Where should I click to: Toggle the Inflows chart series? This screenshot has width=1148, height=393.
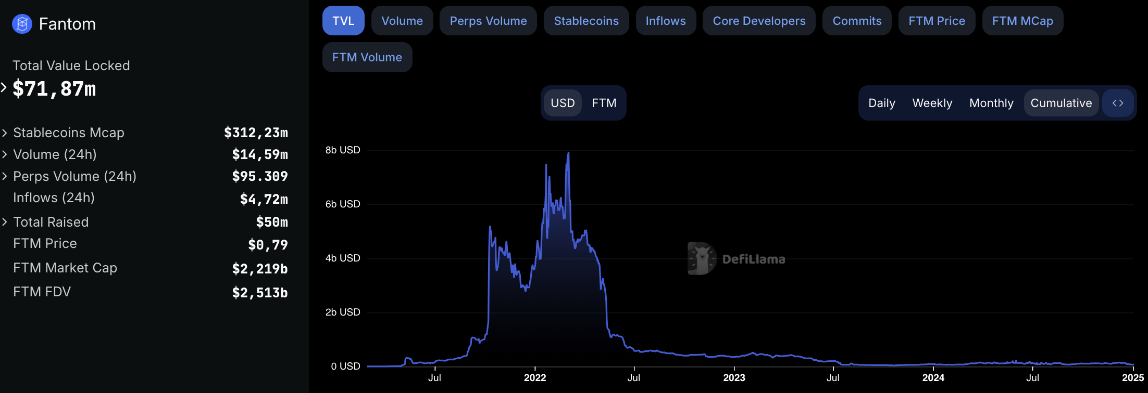click(666, 21)
